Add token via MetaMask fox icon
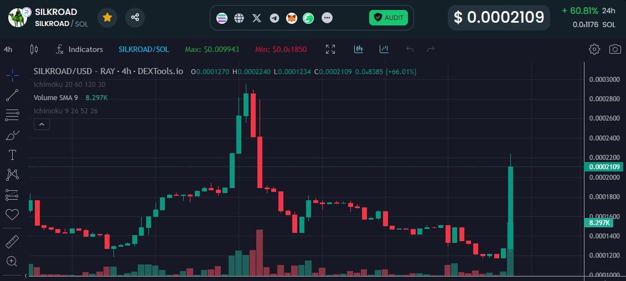 [292, 18]
